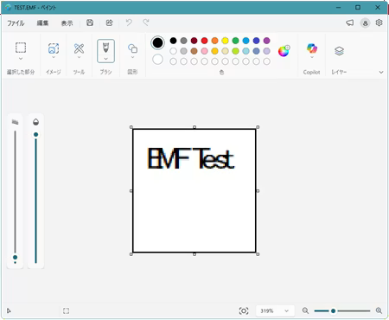The width and height of the screenshot is (389, 320).
Task: Pick the dark red palette swatch
Action: pos(194,41)
